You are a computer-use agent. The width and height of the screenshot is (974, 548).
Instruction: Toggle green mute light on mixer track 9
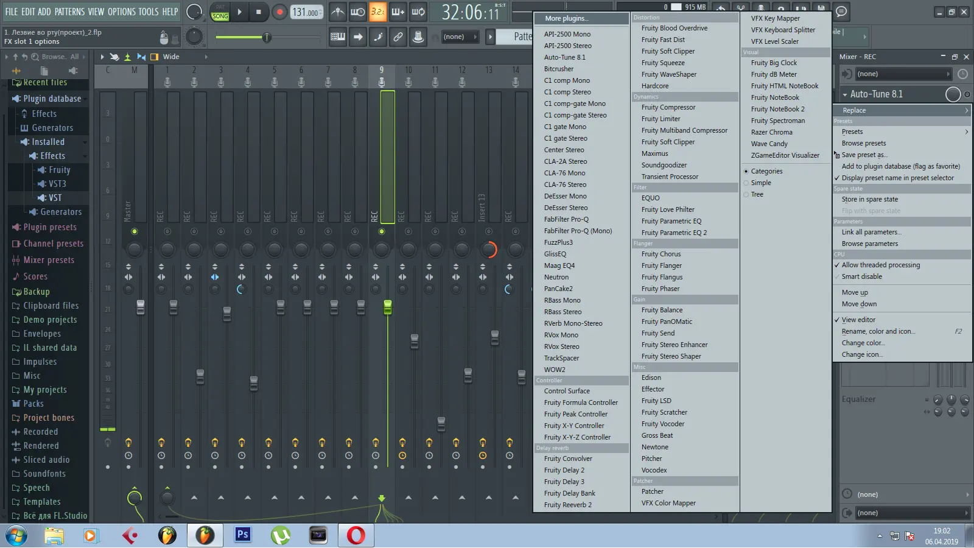point(382,231)
